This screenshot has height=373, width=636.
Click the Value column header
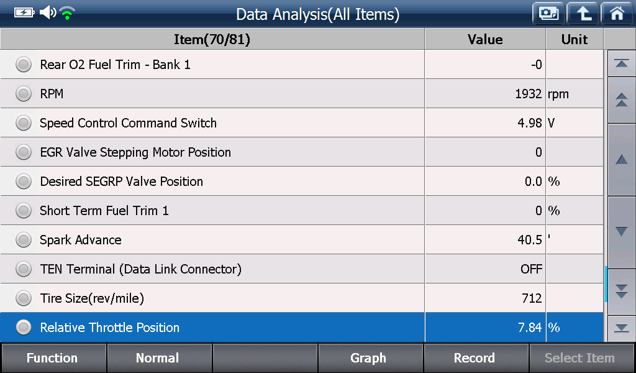click(485, 39)
